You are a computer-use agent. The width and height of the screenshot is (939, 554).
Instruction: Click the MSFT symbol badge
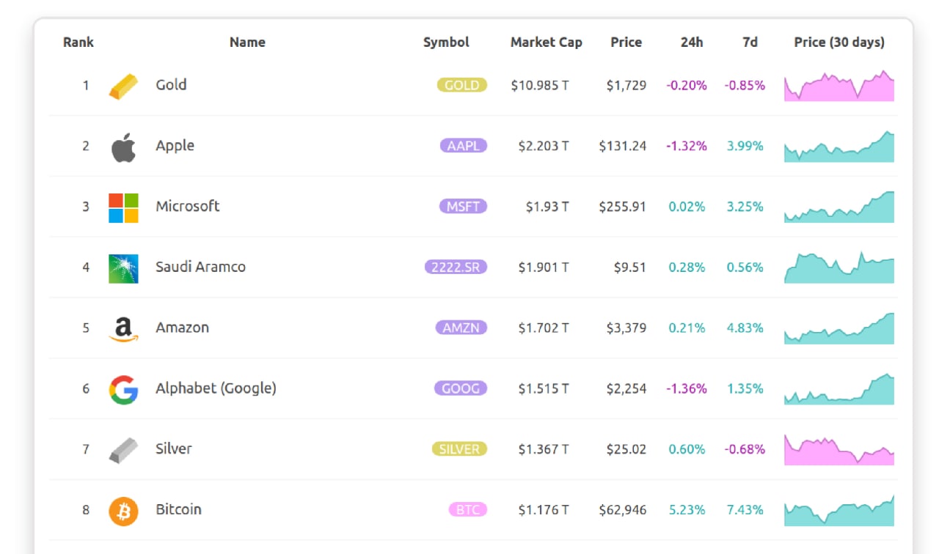464,207
